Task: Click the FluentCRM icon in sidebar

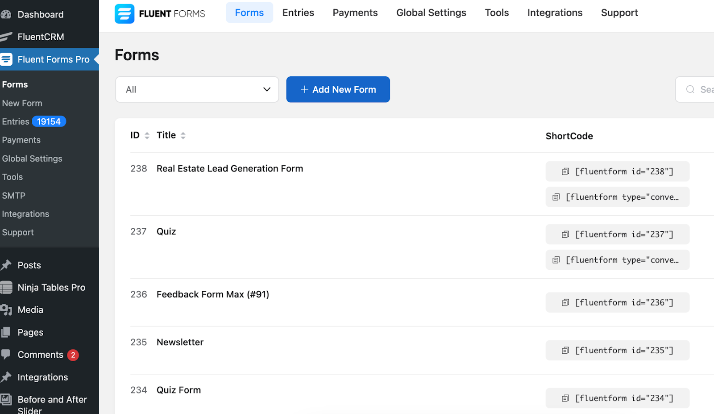Action: [6, 37]
